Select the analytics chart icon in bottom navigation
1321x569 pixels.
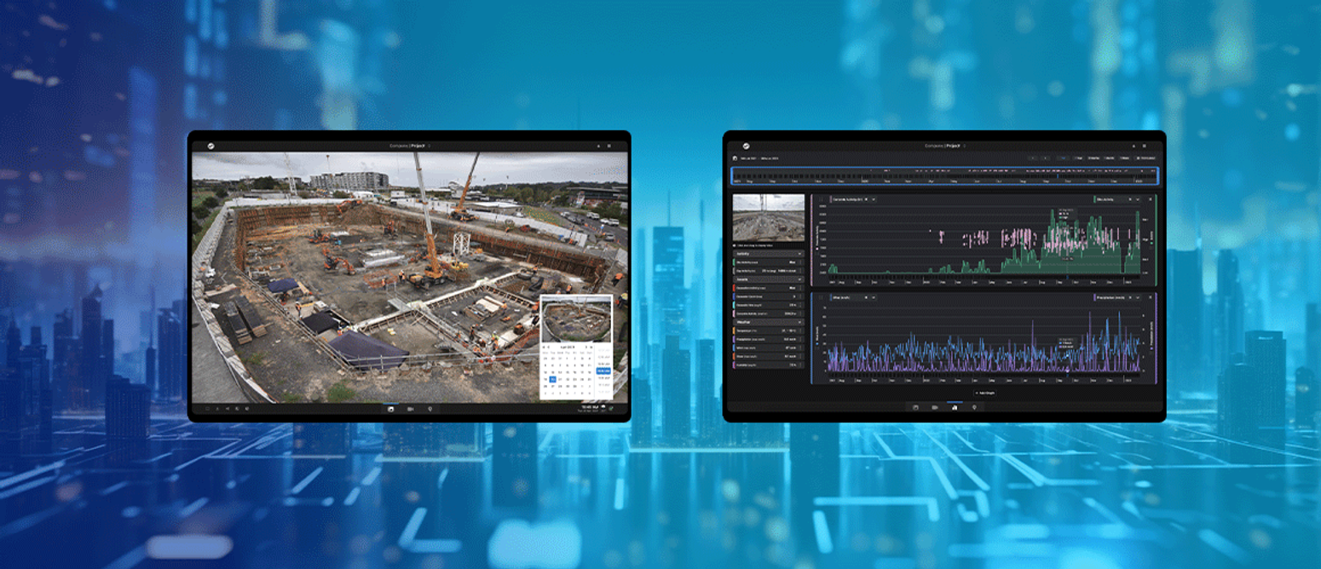point(955,407)
